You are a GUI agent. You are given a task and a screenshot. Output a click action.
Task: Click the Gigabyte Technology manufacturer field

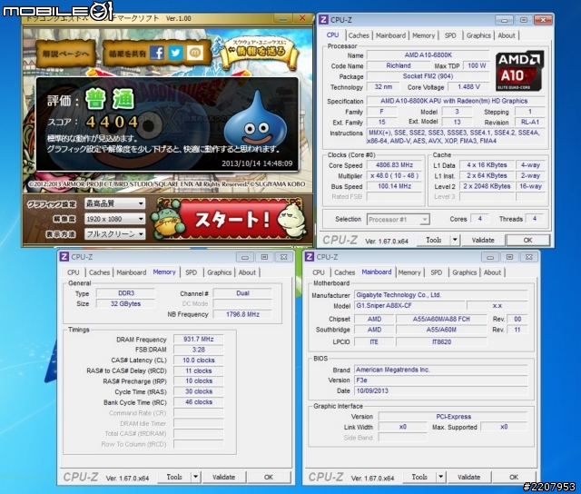(441, 295)
